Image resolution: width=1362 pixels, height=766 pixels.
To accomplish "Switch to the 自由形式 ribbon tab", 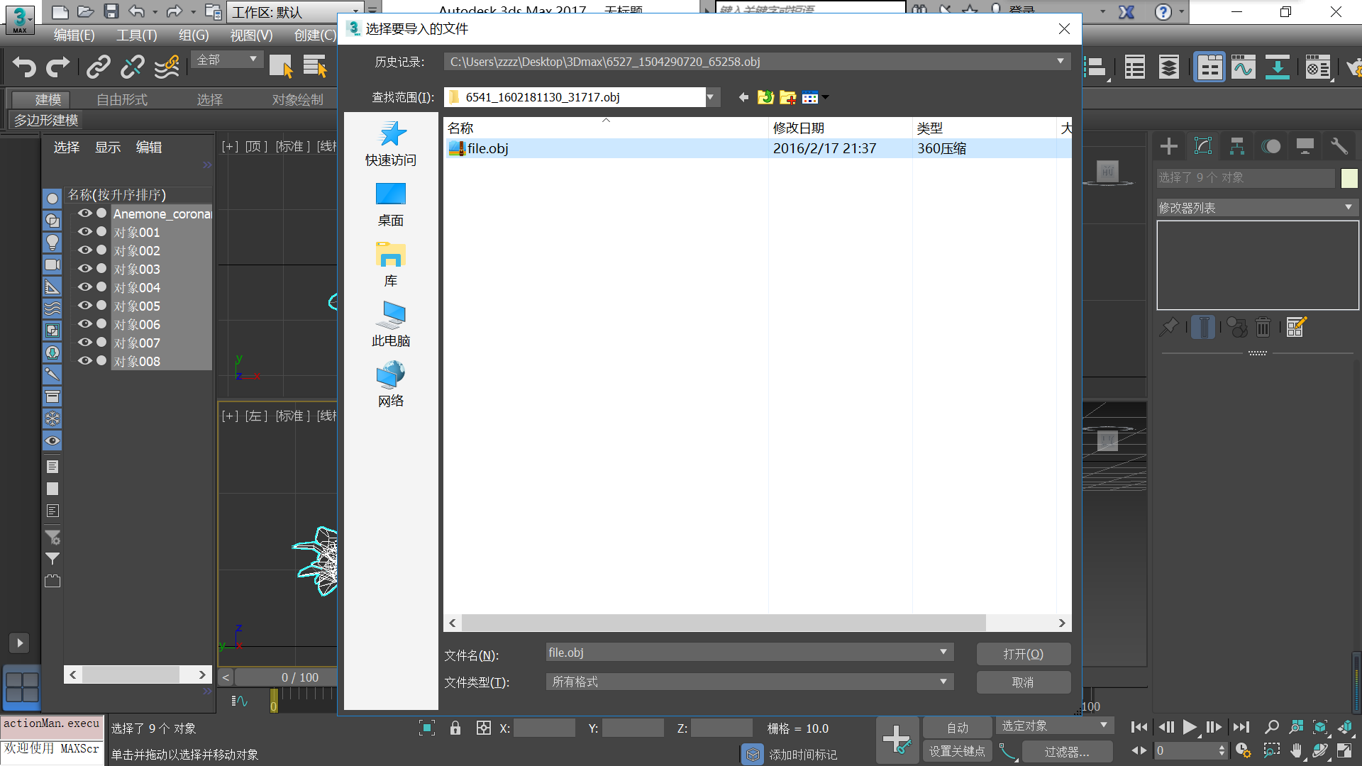I will point(122,100).
